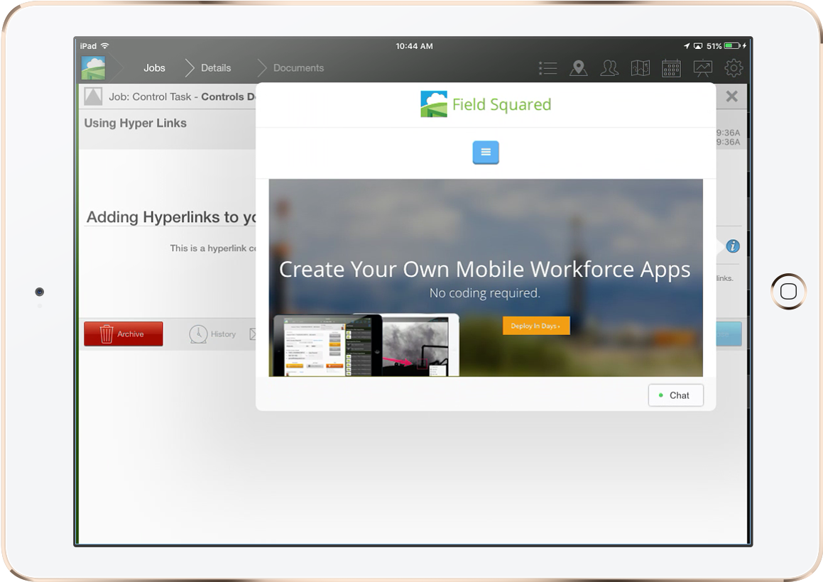This screenshot has height=582, width=823.
Task: Click the Job: Control Task title
Action: coord(182,97)
